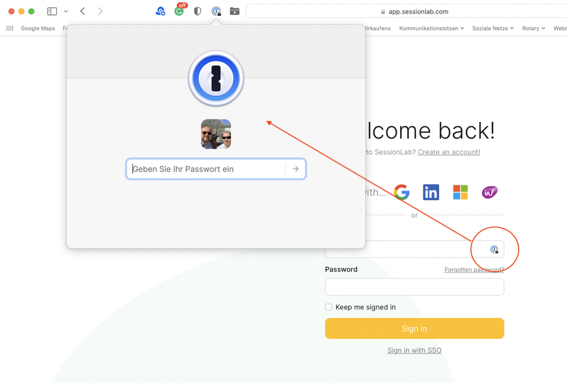Viewport: 567px width, 383px height.
Task: Click the 1Password icon inside the email field
Action: pyautogui.click(x=494, y=249)
